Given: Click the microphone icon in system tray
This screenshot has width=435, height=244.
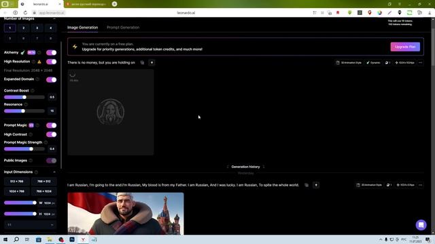Looking at the screenshot, I should (386, 239).
